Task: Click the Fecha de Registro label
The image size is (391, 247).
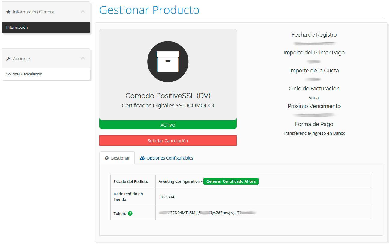Action: [x=314, y=35]
